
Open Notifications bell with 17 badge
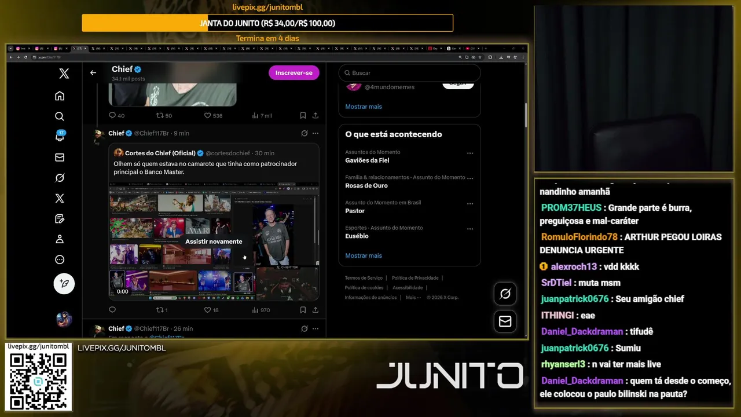[x=60, y=137]
